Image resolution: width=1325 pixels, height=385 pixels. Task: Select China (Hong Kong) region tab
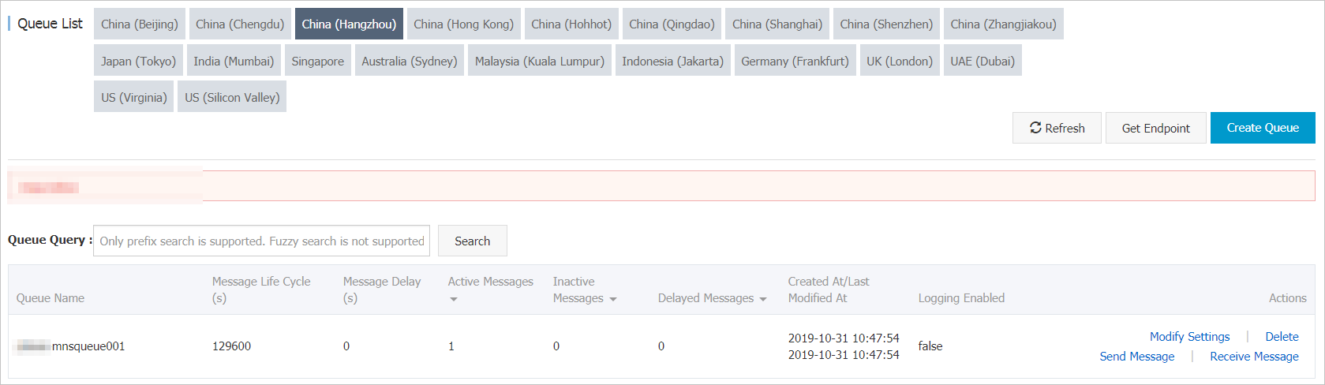[x=463, y=24]
